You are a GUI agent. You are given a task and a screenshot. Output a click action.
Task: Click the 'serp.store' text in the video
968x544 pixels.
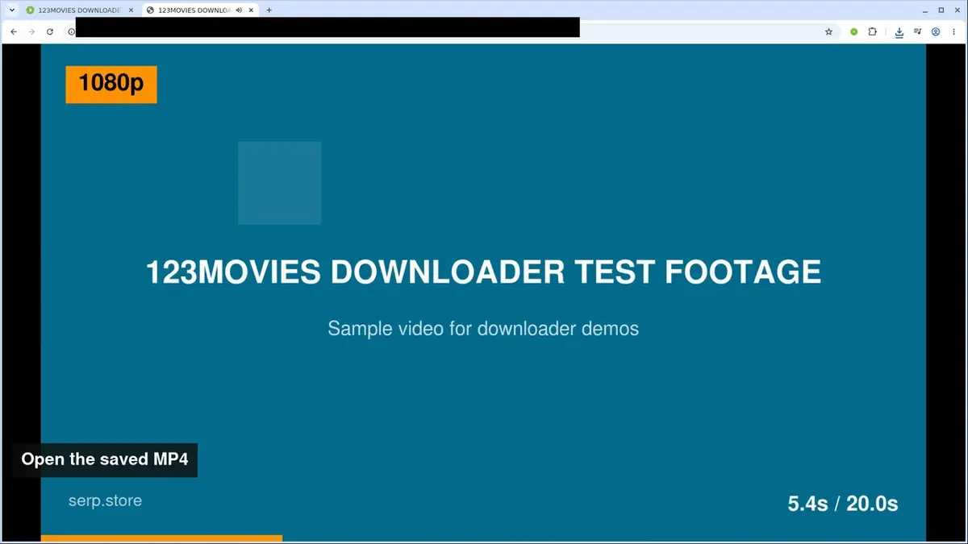coord(105,500)
